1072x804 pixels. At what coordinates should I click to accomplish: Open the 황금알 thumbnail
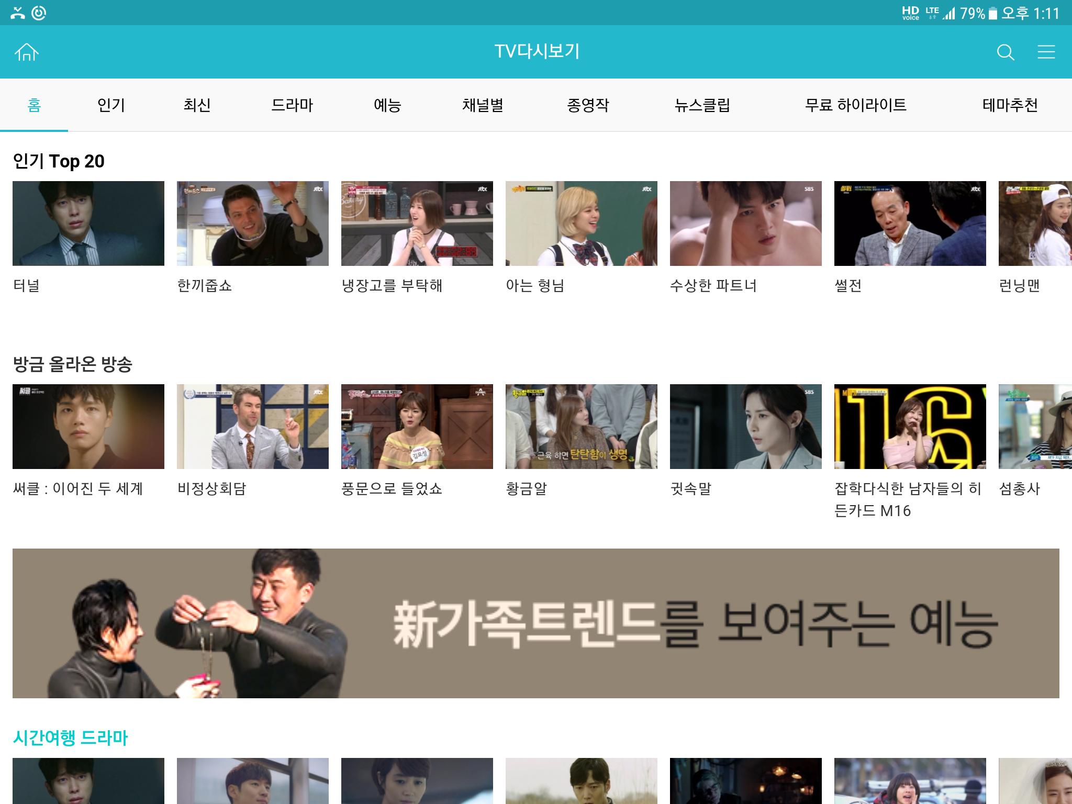[582, 427]
